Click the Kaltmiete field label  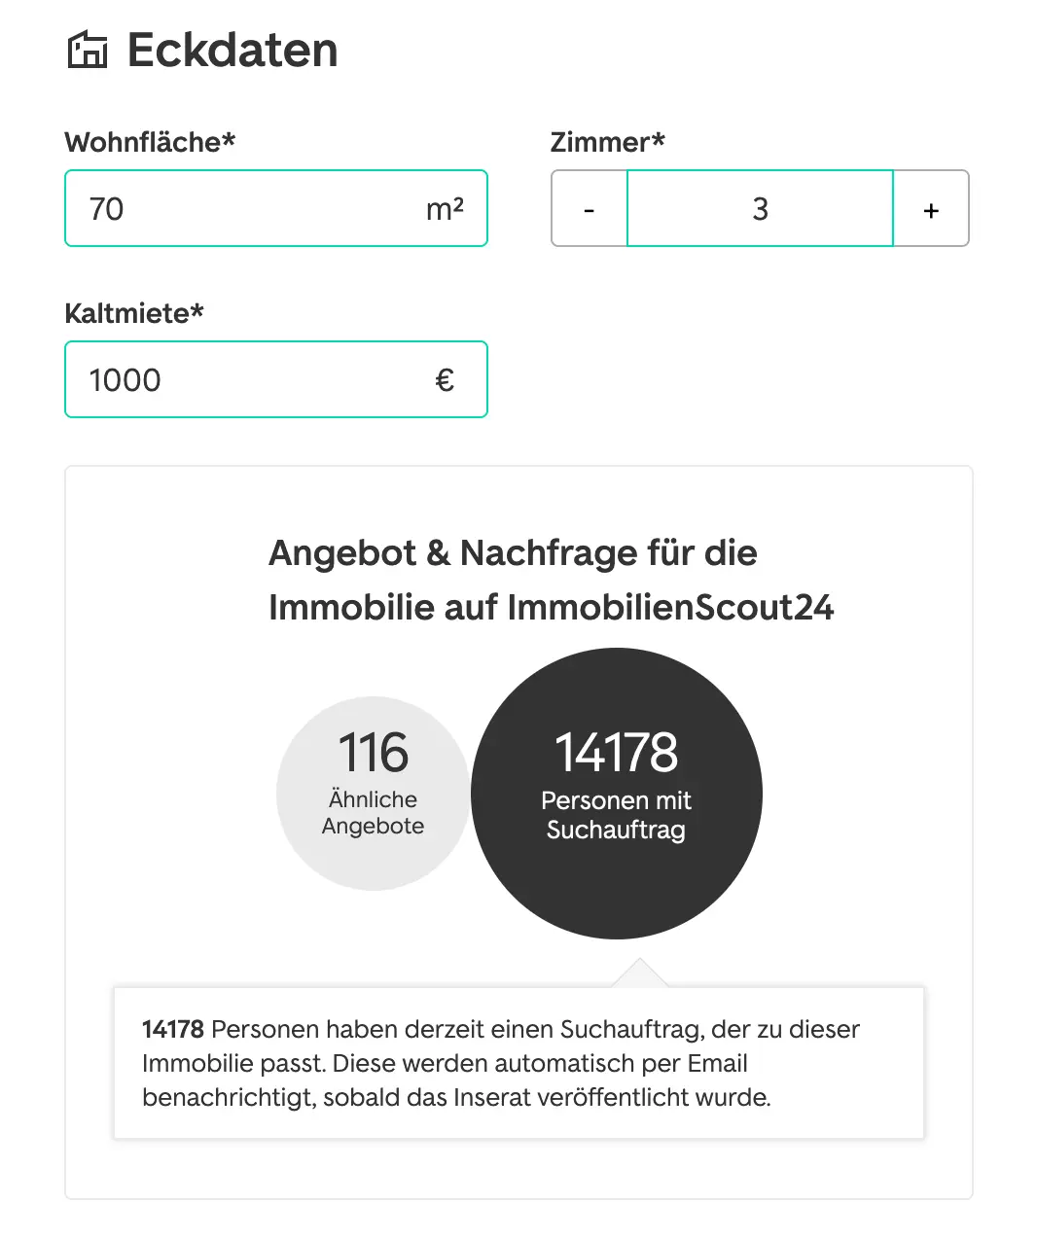tap(134, 313)
